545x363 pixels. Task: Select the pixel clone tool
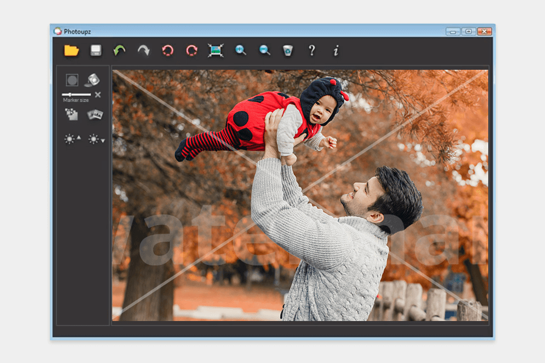[x=71, y=115]
